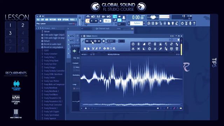Screen dimensions: 224x126
Task: Click the help question mark icon
Action: (x=194, y=23)
